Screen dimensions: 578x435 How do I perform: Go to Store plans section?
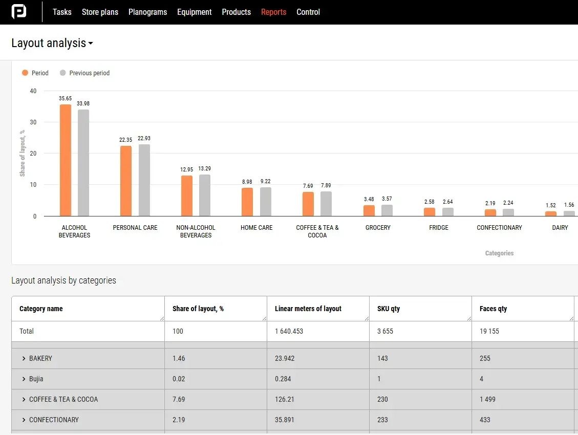click(x=100, y=12)
